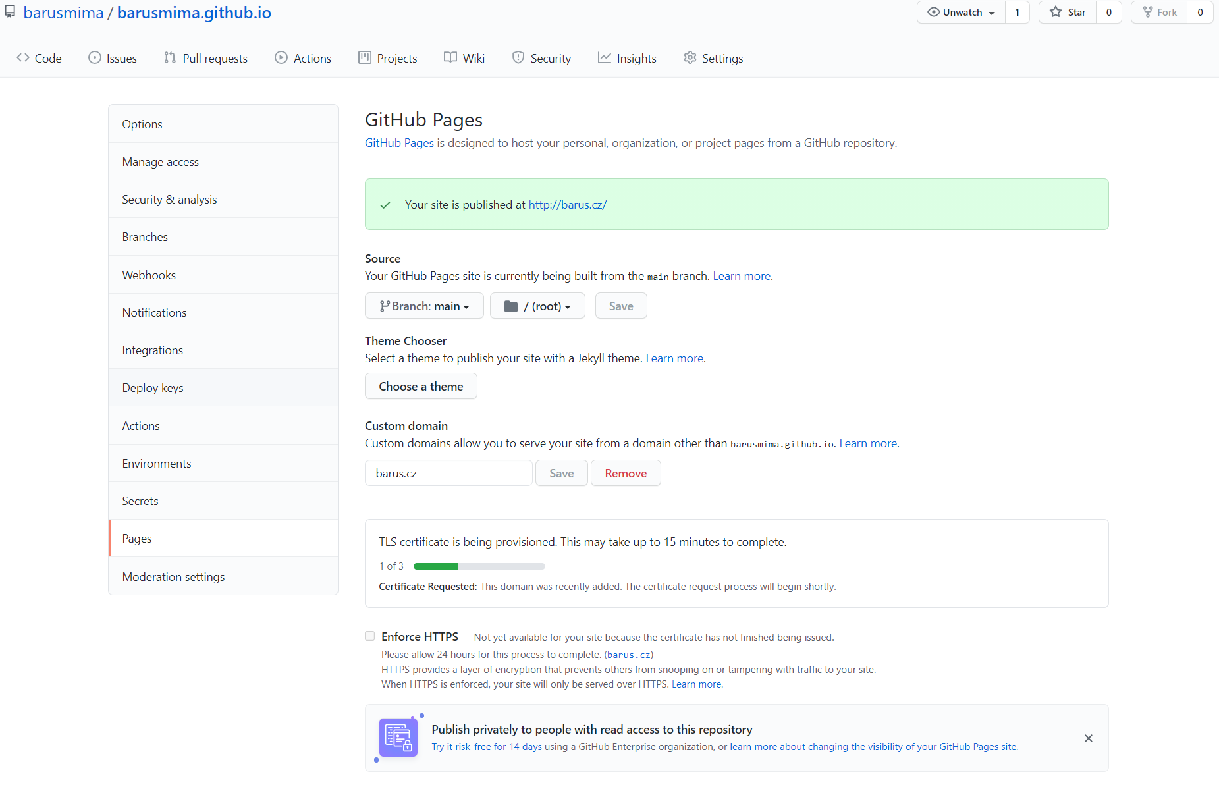Click the Settings gear icon
Screen dimensions: 1219x787
pyautogui.click(x=690, y=58)
